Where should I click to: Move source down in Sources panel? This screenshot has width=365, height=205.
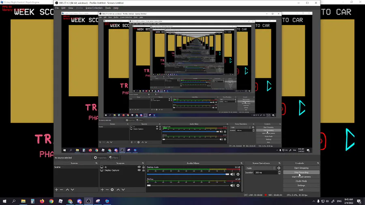[x=123, y=190]
